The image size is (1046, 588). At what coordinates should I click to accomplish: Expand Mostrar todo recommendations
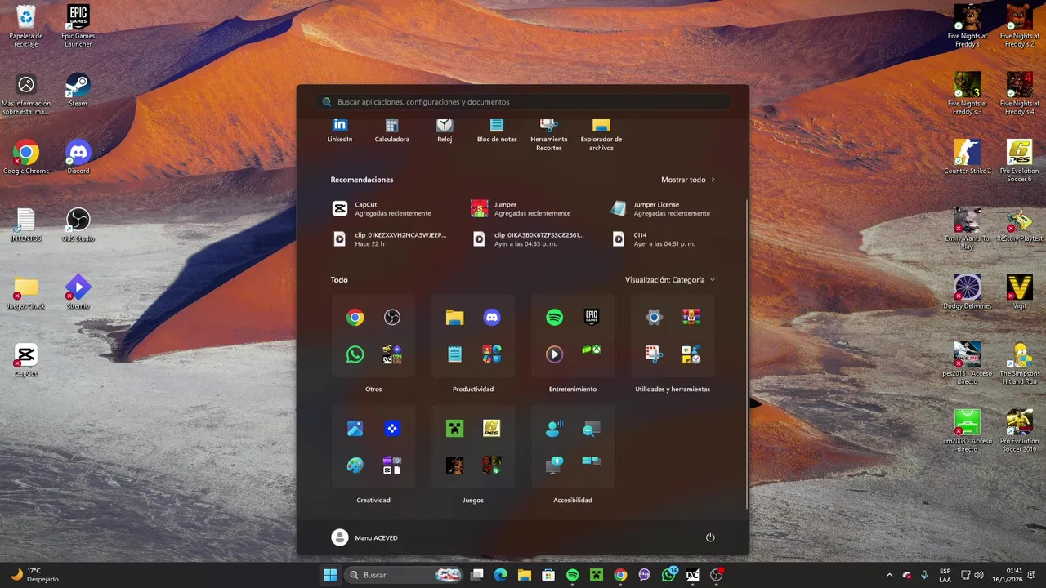pyautogui.click(x=688, y=180)
